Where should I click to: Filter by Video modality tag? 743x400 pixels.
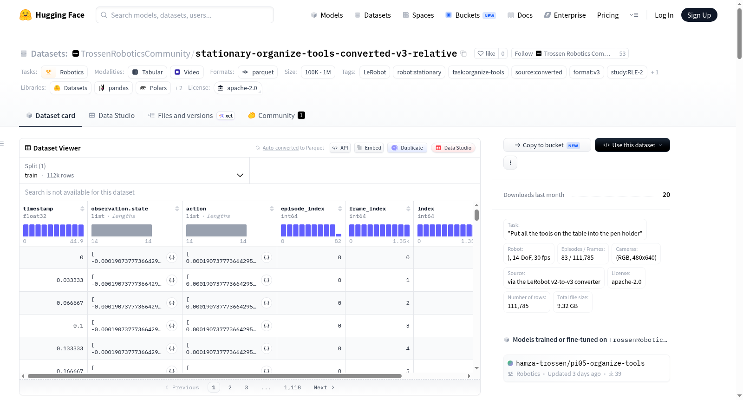[x=187, y=72]
